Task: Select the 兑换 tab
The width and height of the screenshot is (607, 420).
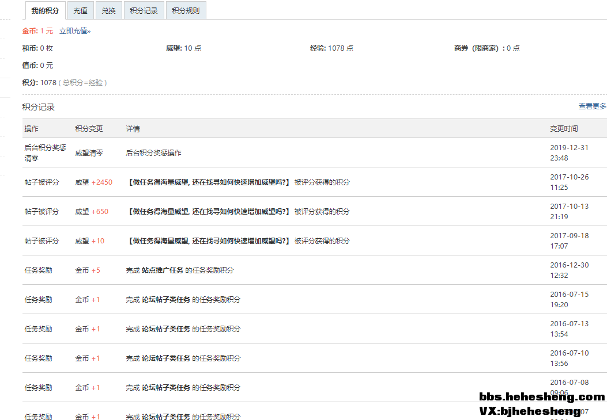Action: pos(108,10)
